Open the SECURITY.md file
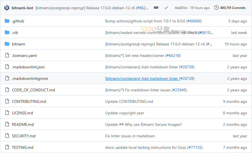 pyautogui.click(x=24, y=136)
